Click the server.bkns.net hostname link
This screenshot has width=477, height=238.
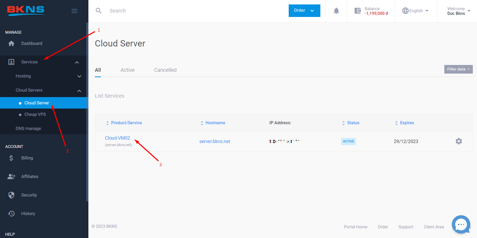(x=215, y=141)
